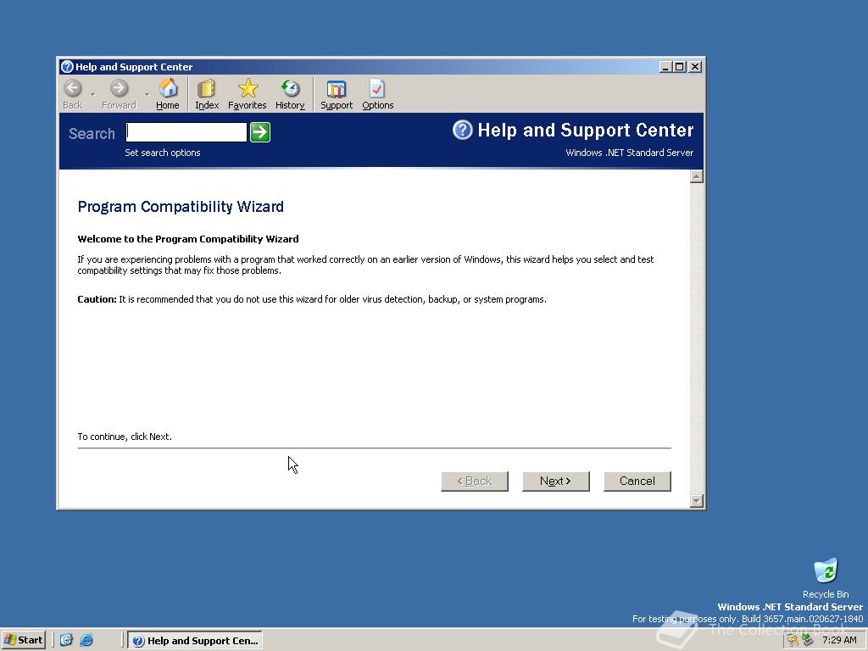Open Favorites star icon
This screenshot has width=868, height=651.
coord(248,94)
